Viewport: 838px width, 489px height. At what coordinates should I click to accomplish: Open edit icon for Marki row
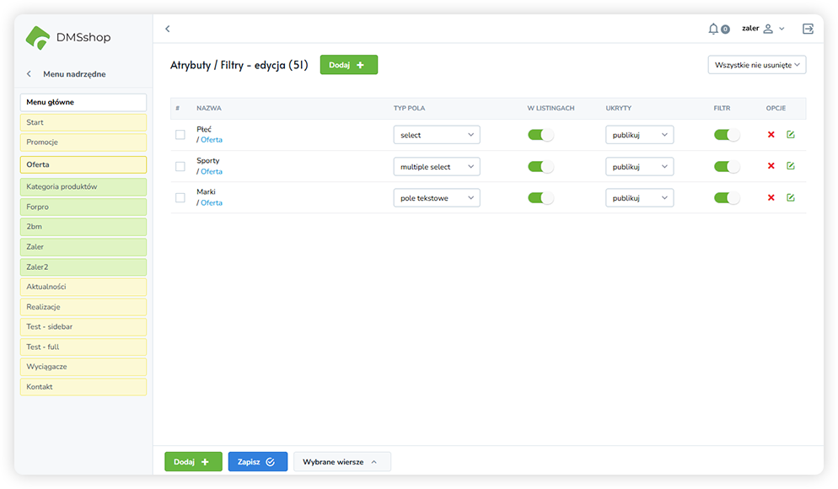[x=790, y=198]
